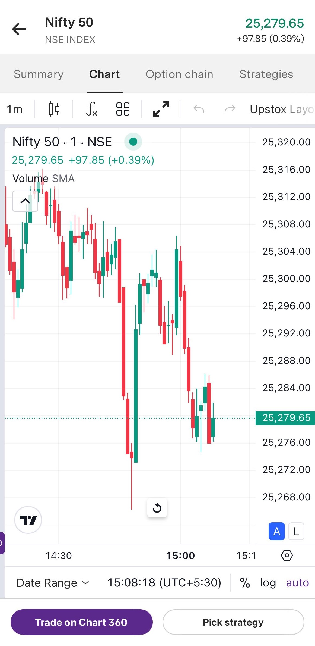Toggle the L log scale button
Screen dimensions: 315x646
(x=296, y=531)
